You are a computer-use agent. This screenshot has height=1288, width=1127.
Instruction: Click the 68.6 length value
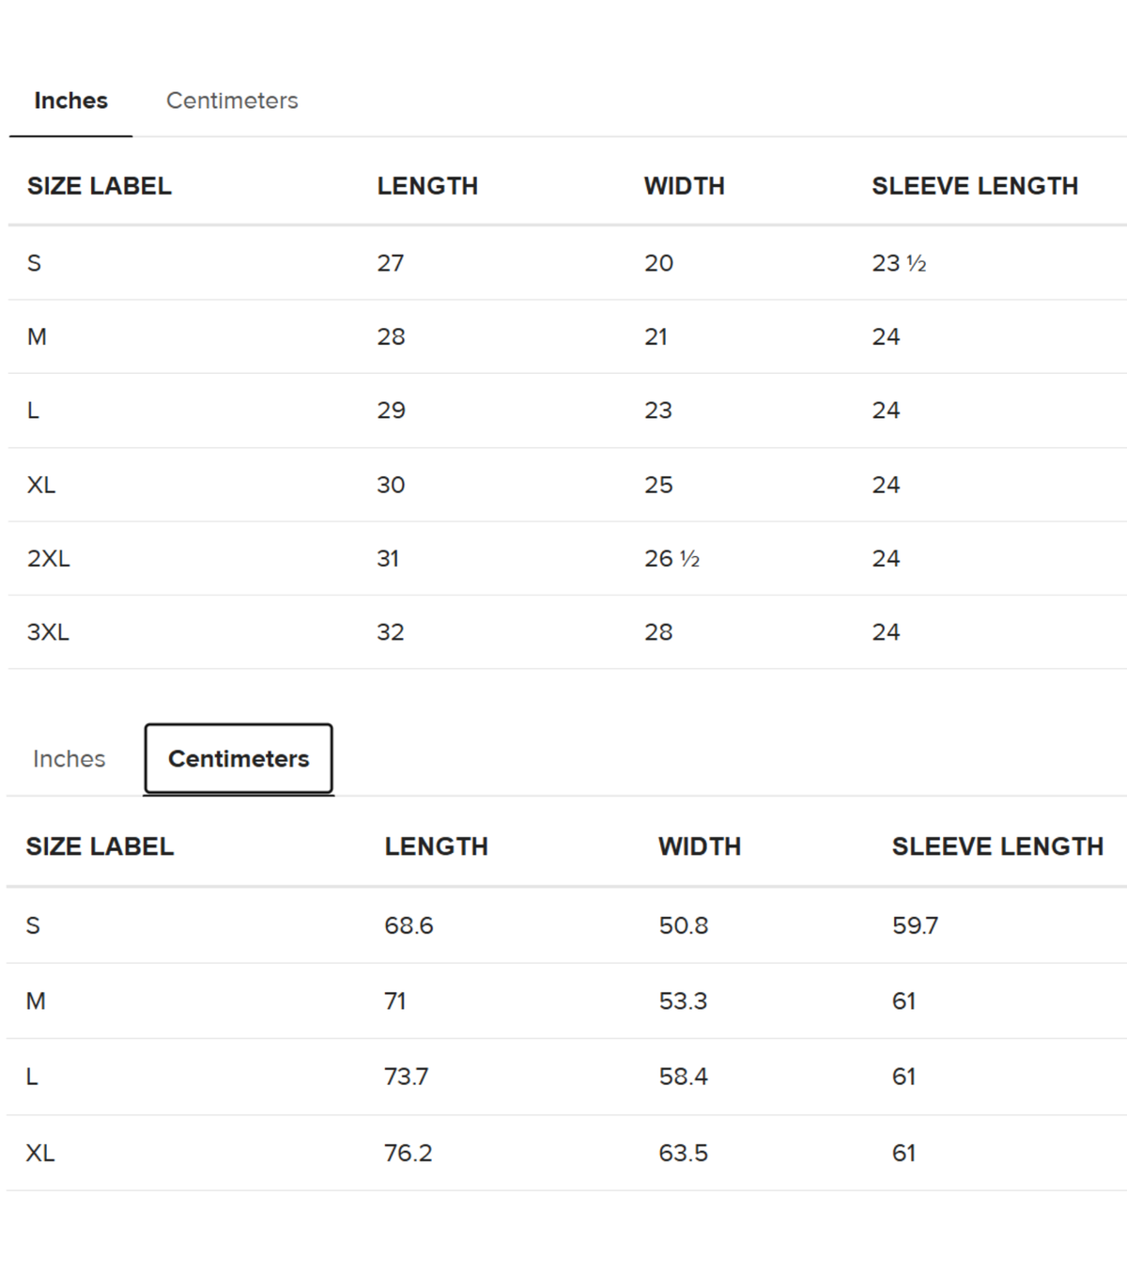pos(409,925)
